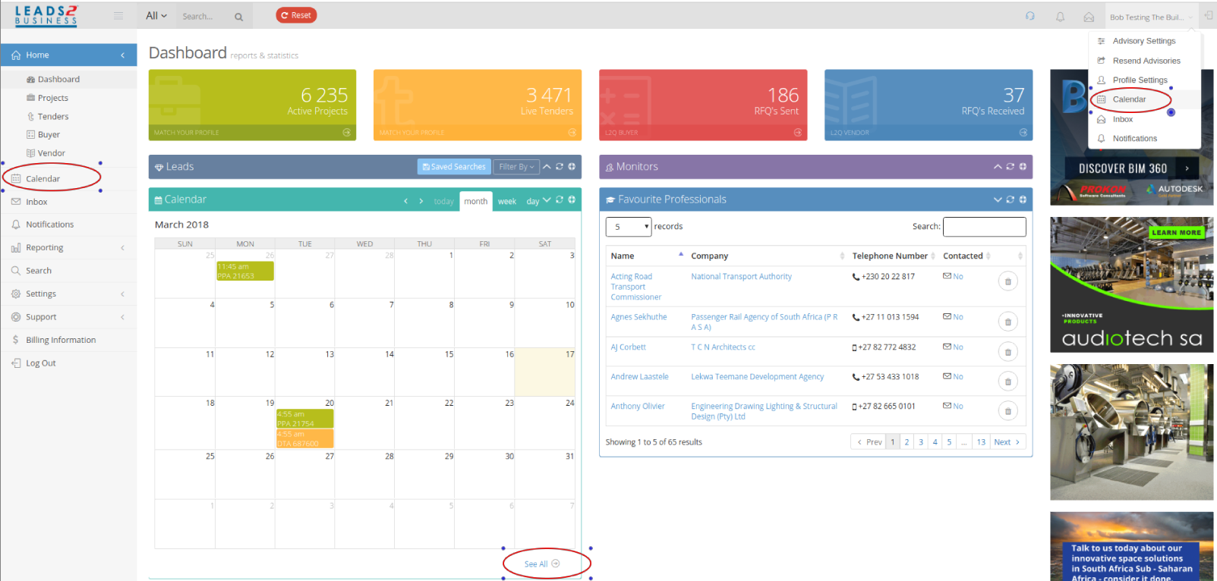This screenshot has height=581, width=1217.
Task: Go to next month in Calendar
Action: [421, 201]
